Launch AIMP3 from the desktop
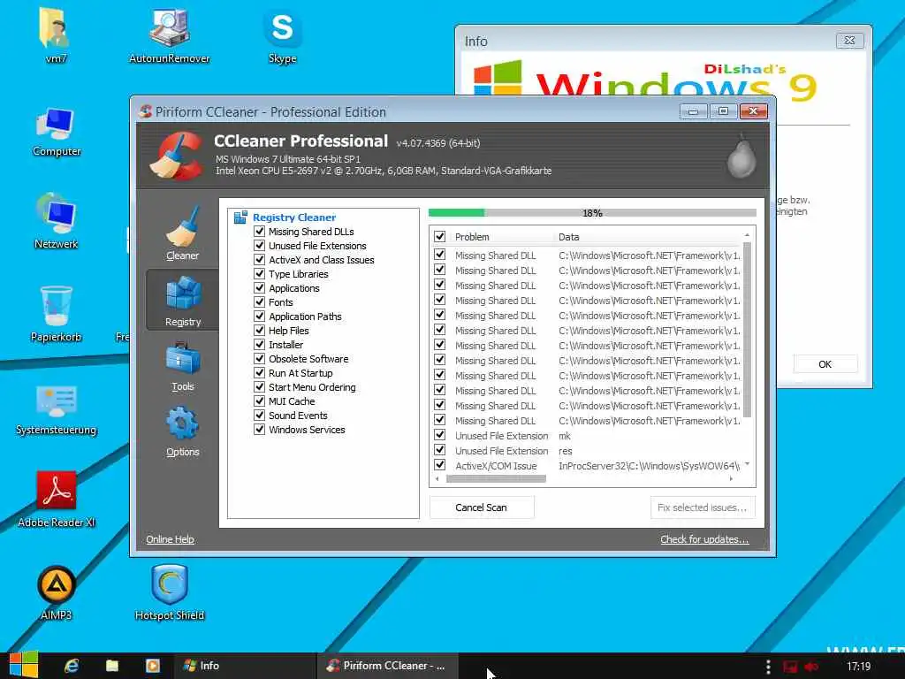This screenshot has width=905, height=679. 56,593
